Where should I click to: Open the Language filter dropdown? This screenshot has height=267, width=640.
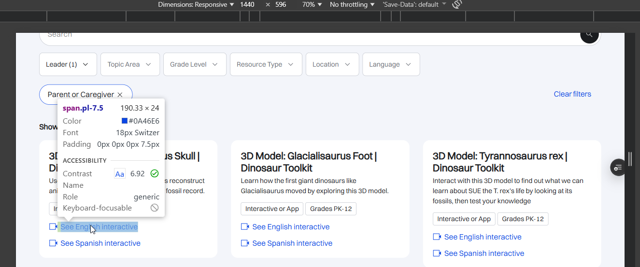pyautogui.click(x=390, y=64)
